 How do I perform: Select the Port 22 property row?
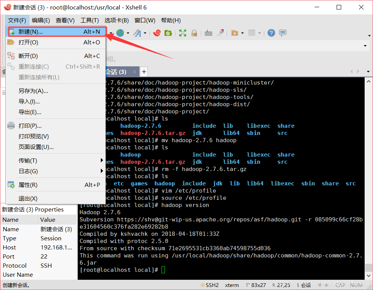39,257
